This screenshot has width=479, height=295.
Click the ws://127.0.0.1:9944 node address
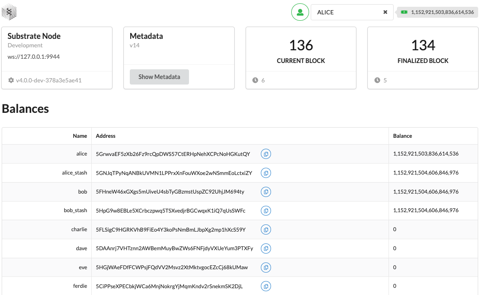point(33,57)
